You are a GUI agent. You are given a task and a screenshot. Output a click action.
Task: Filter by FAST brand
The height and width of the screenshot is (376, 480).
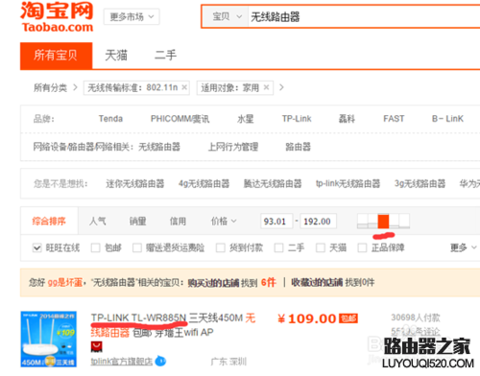pyautogui.click(x=394, y=119)
